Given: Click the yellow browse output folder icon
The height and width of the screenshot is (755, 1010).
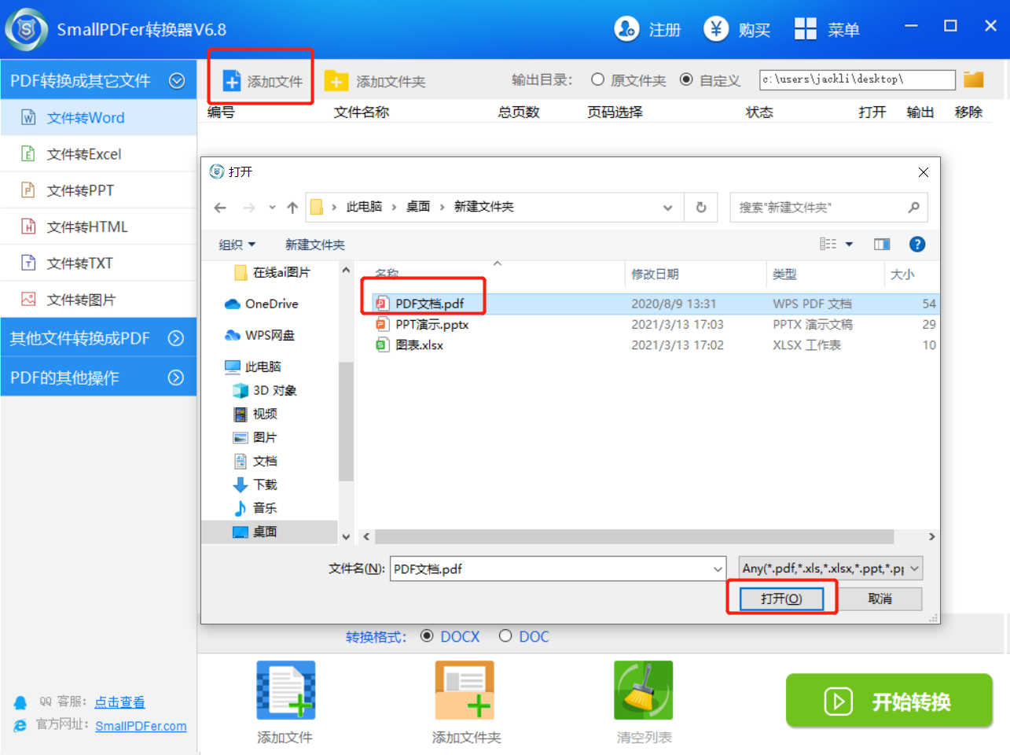Looking at the screenshot, I should click(974, 79).
